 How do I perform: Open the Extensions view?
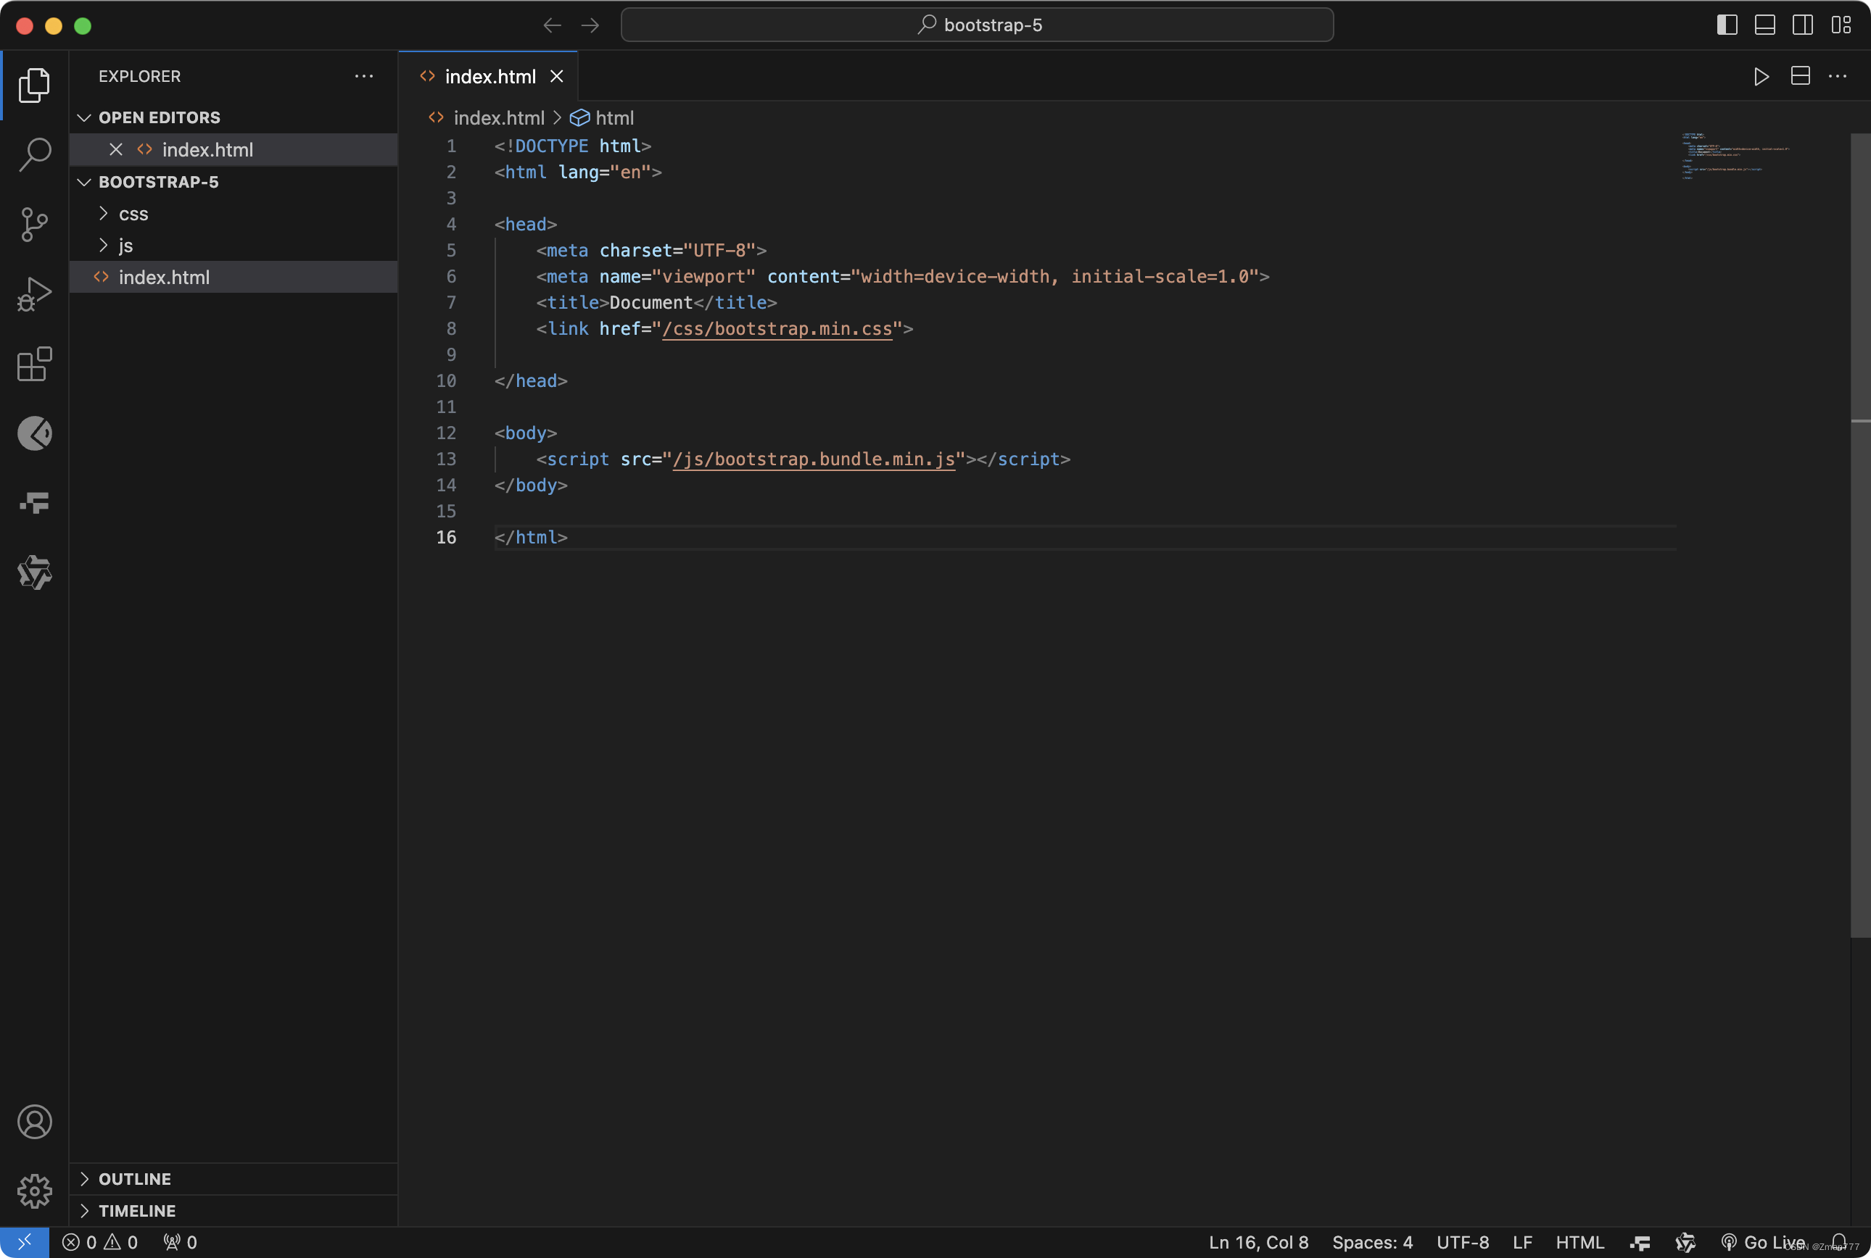[x=33, y=365]
